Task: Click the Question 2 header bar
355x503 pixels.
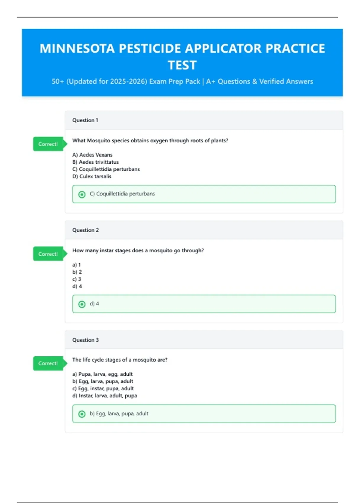Action: [204, 230]
